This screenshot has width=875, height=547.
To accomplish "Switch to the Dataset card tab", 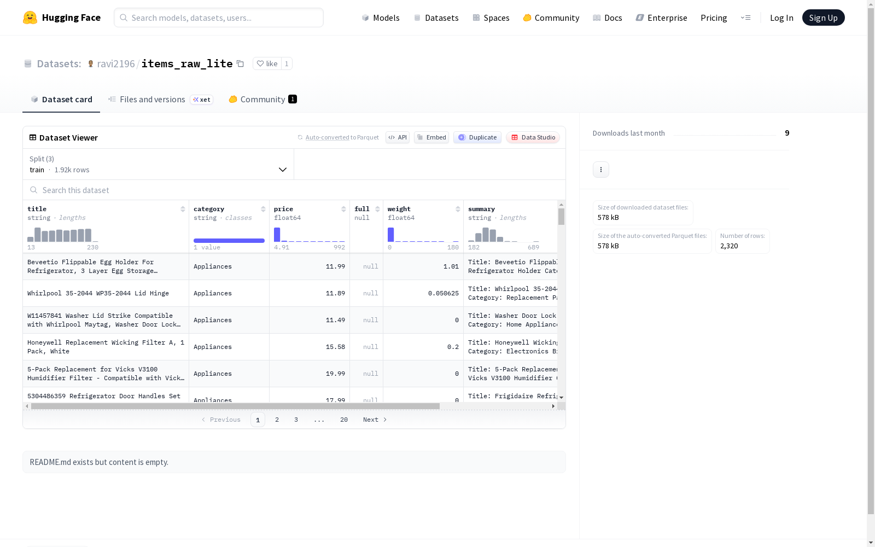I will [x=61, y=99].
